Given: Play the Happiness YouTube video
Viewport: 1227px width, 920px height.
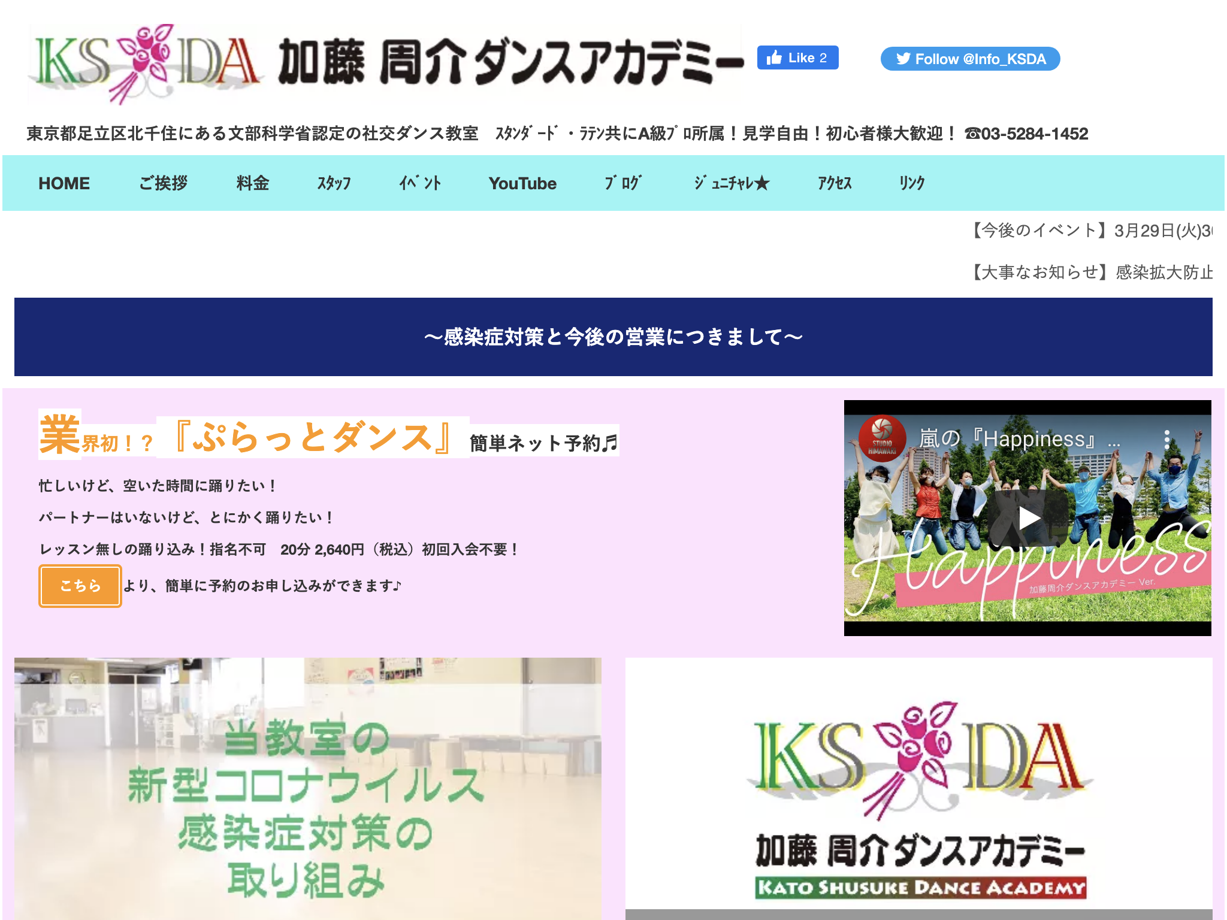Looking at the screenshot, I should 1028,518.
